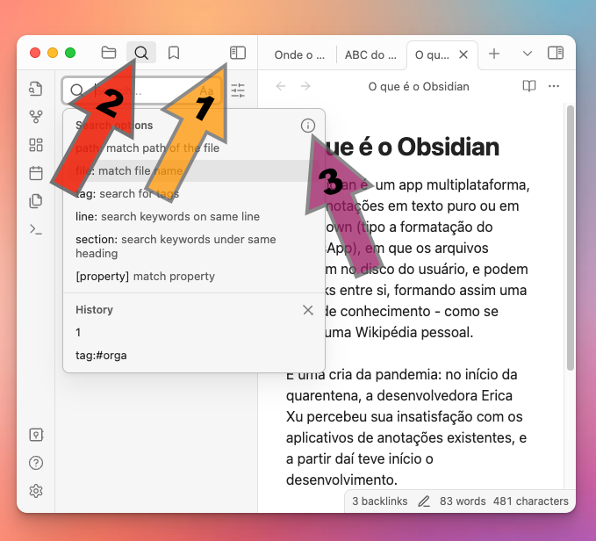Click '481 characters' status entry

[x=531, y=501]
